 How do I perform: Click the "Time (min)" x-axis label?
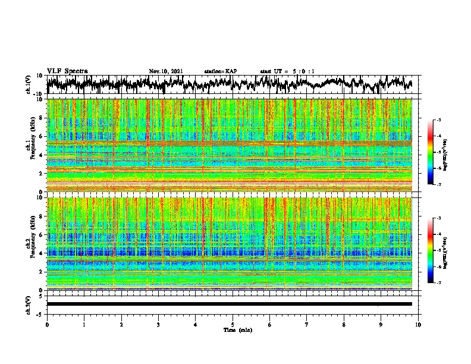point(238,330)
